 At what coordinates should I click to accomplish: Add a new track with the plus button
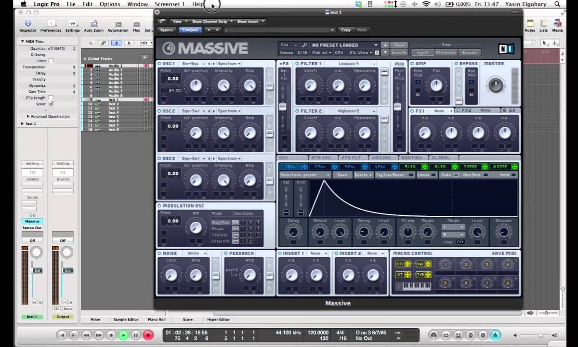[144, 57]
